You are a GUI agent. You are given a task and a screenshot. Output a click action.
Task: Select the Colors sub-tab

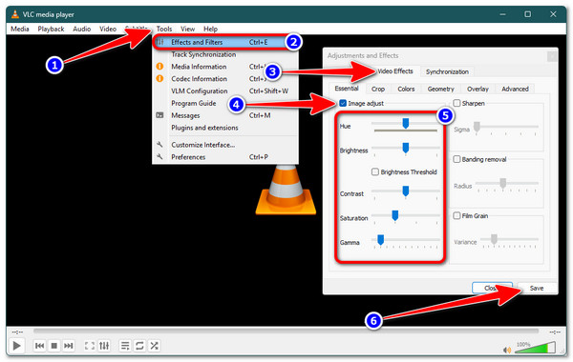click(x=406, y=89)
